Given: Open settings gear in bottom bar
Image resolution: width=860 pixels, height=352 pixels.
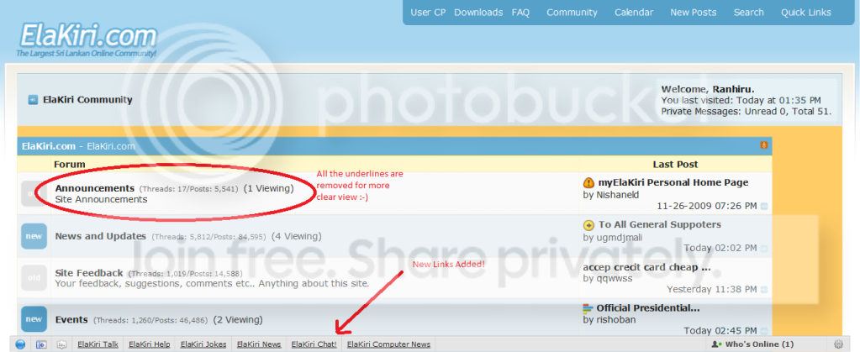Looking at the screenshot, I should tap(838, 344).
